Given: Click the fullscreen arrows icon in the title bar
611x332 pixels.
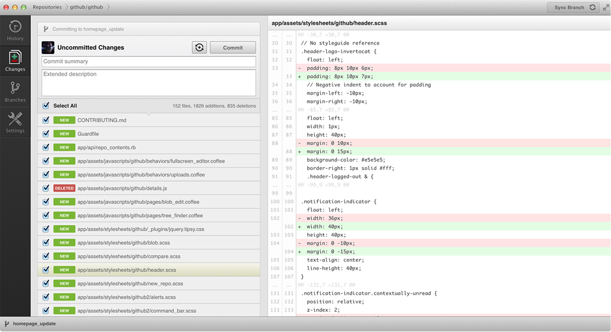Looking at the screenshot, I should coord(606,8).
